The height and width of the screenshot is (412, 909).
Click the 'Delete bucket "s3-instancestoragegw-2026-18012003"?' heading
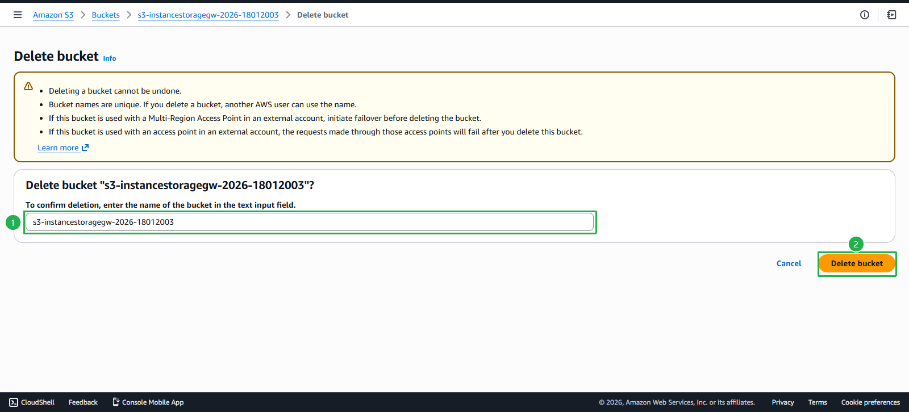pos(170,185)
